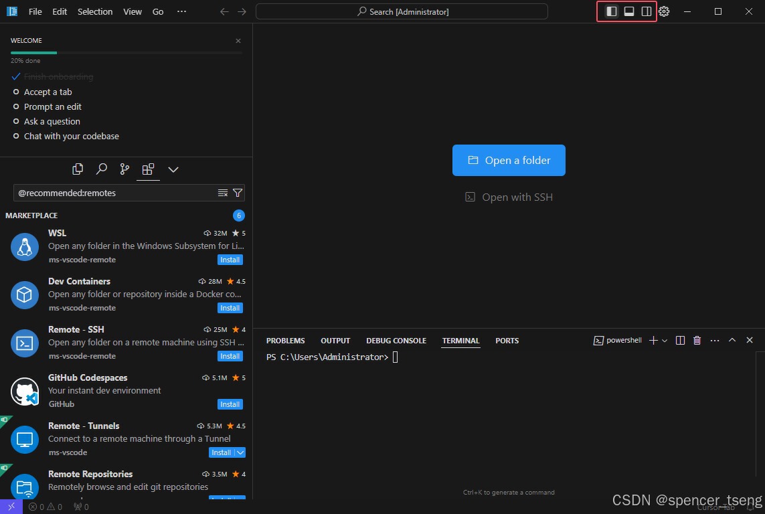
Task: Install the Remote - Tunnels extension
Action: pyautogui.click(x=221, y=452)
